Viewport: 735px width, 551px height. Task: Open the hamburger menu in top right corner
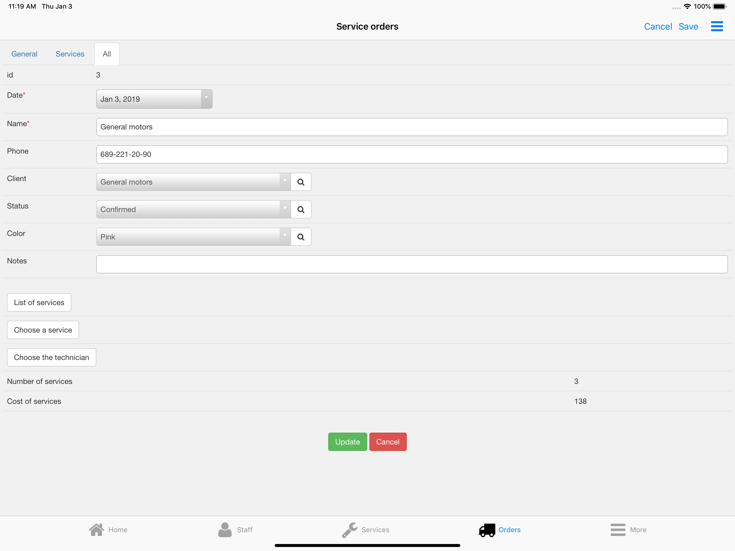(x=717, y=26)
